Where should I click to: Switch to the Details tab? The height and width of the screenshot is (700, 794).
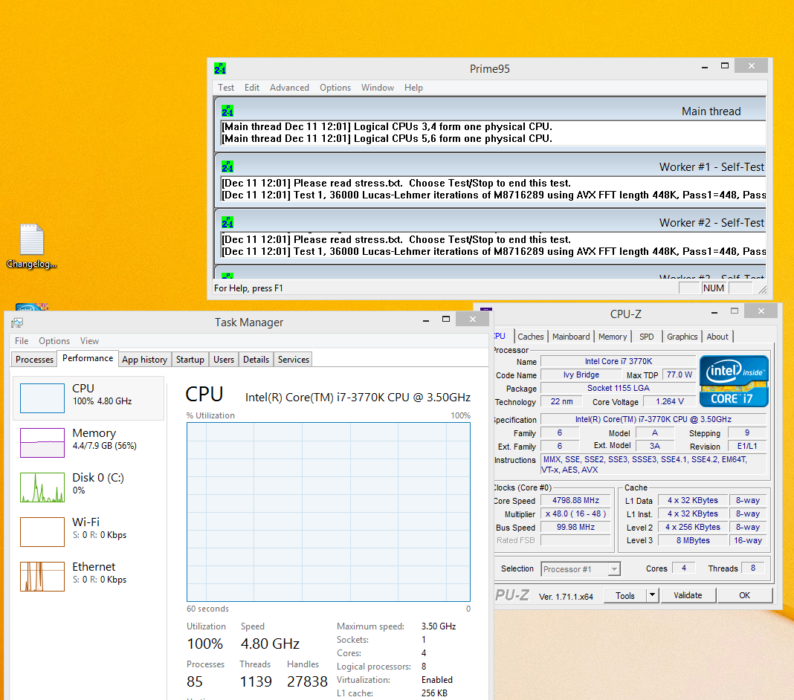pyautogui.click(x=256, y=360)
